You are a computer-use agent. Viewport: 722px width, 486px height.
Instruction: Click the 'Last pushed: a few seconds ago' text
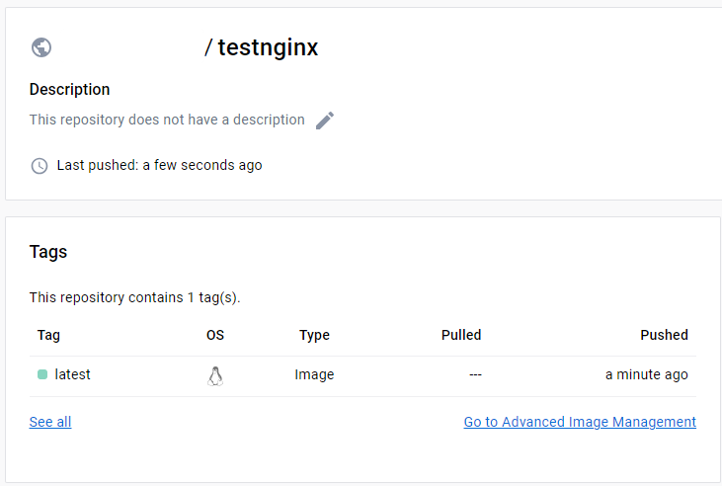click(x=159, y=165)
